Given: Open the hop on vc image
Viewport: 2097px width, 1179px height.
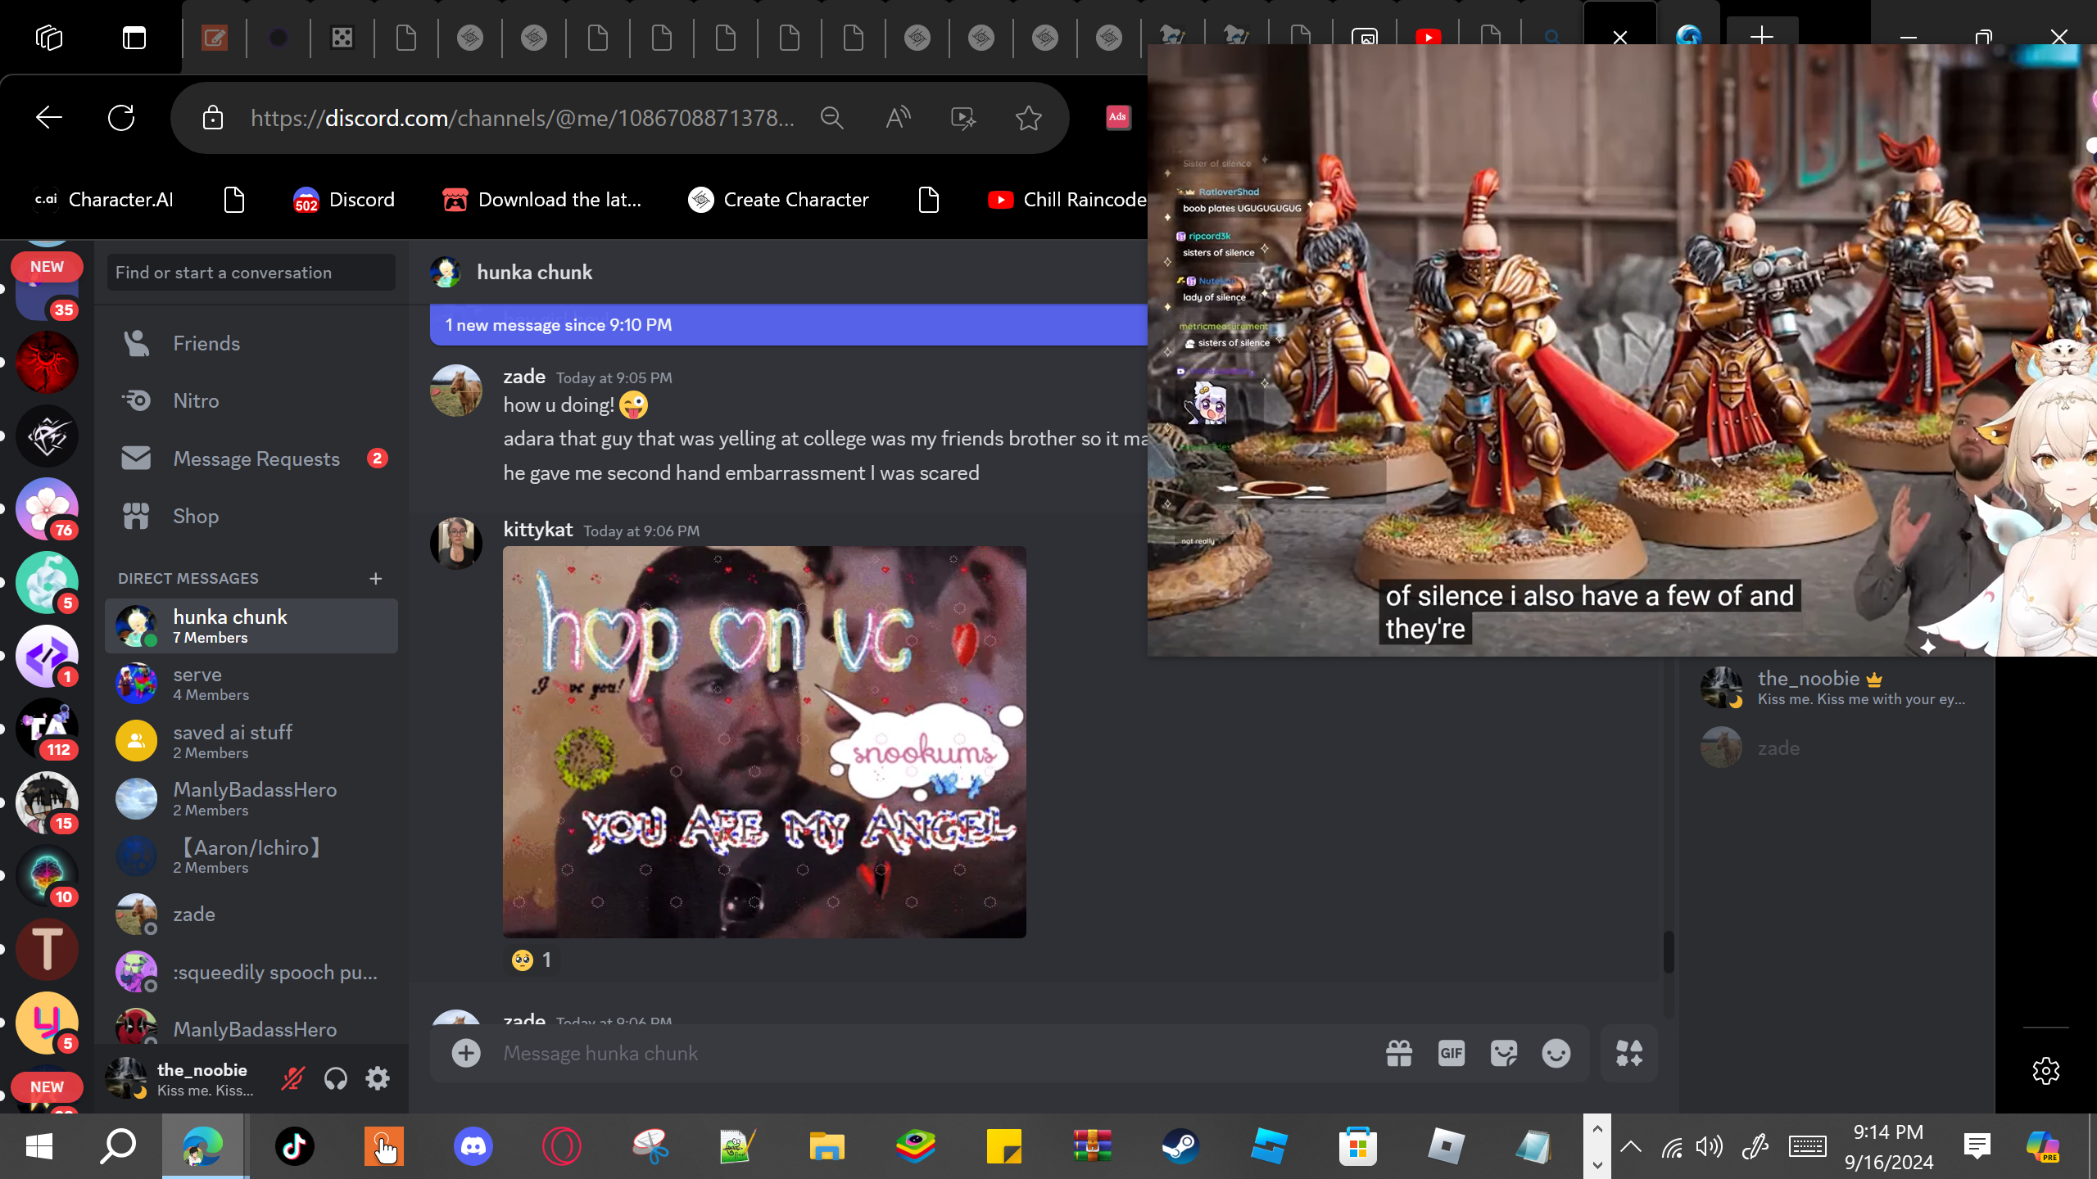Looking at the screenshot, I should click(x=764, y=742).
